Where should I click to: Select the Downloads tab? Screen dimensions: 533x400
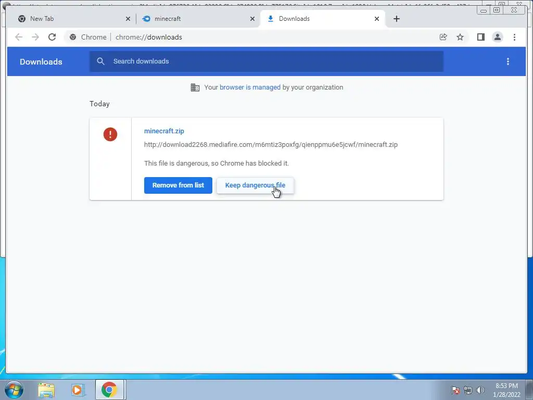pyautogui.click(x=322, y=19)
